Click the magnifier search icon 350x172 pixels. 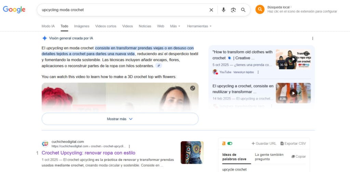(x=243, y=10)
